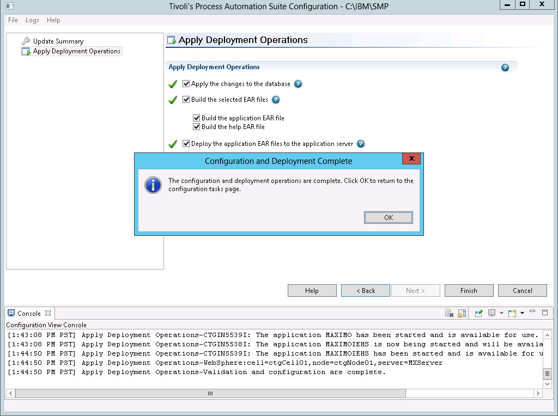Minimize the Console panel

[532, 312]
